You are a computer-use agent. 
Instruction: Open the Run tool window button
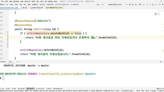[8, 89]
